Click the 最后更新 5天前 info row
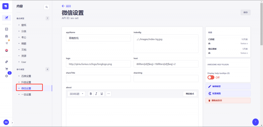Image resolution: width=263 pixels, height=127 pixels. pyautogui.click(x=228, y=49)
